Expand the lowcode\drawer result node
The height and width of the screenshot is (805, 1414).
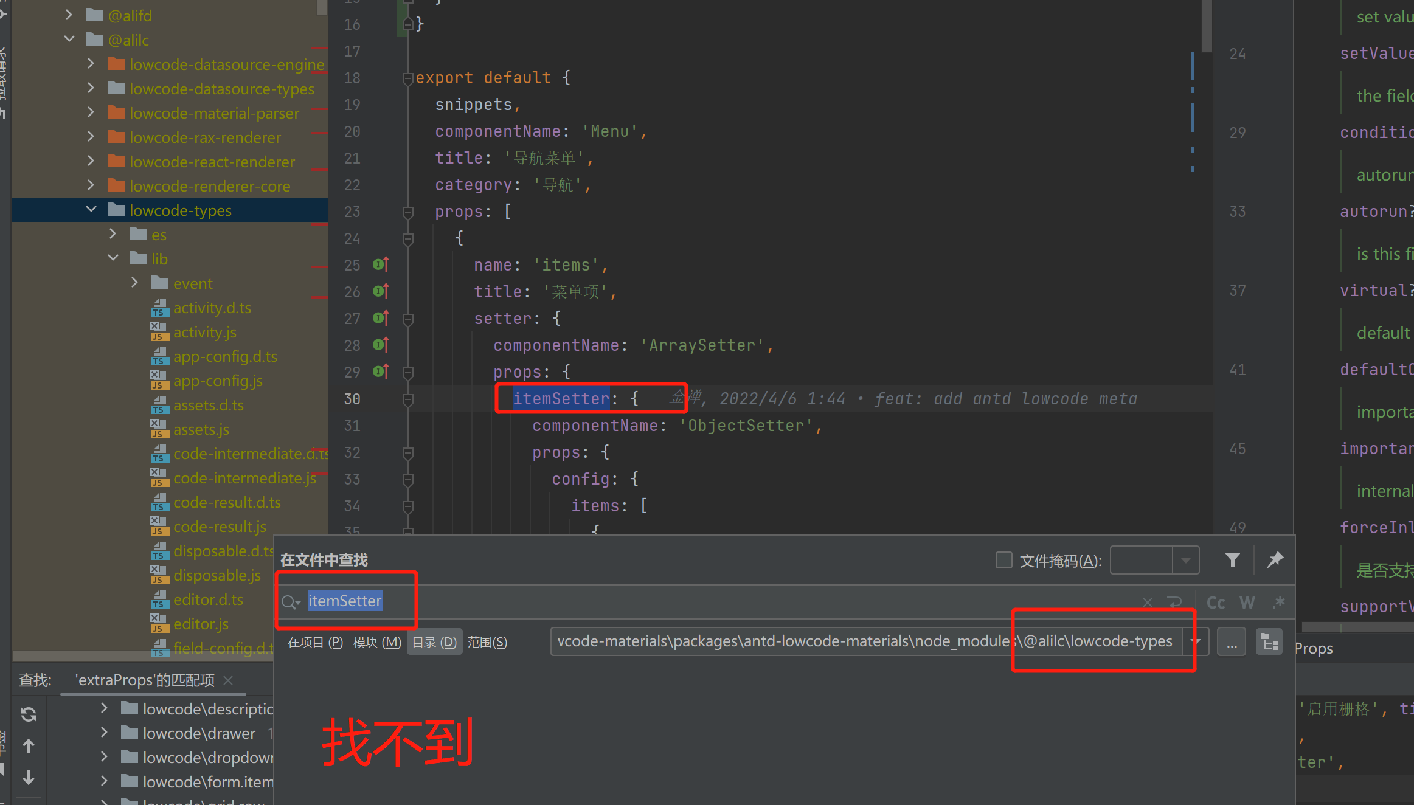(x=103, y=733)
